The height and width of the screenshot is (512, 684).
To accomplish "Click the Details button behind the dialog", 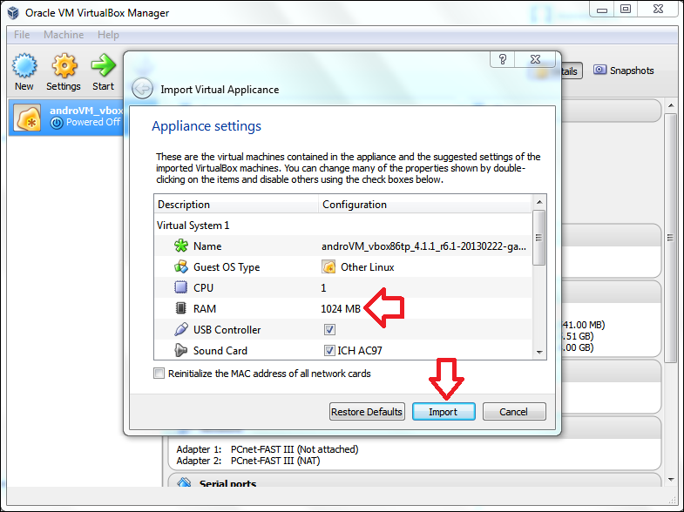I will click(572, 71).
